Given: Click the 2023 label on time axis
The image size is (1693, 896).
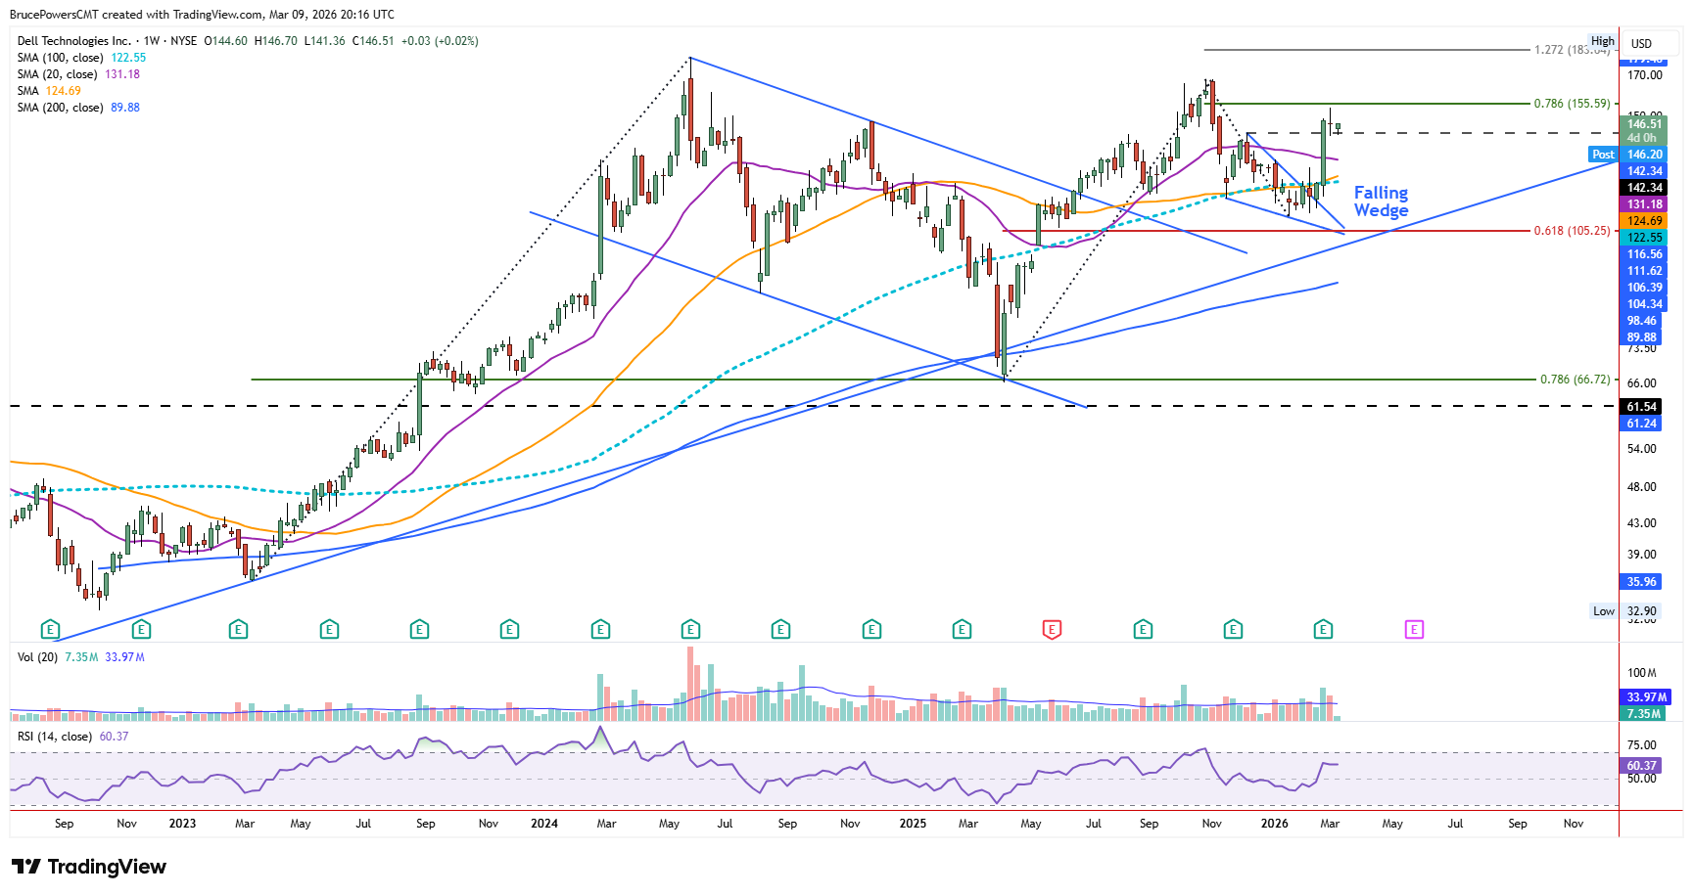Looking at the screenshot, I should [x=182, y=824].
